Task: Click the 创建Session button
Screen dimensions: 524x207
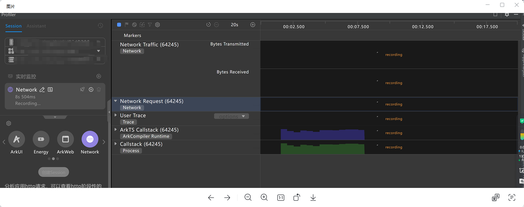Action: (x=54, y=172)
